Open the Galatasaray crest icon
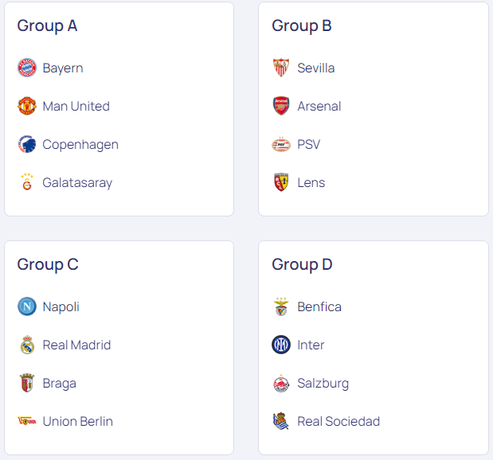Image resolution: width=493 pixels, height=460 pixels. point(27,182)
